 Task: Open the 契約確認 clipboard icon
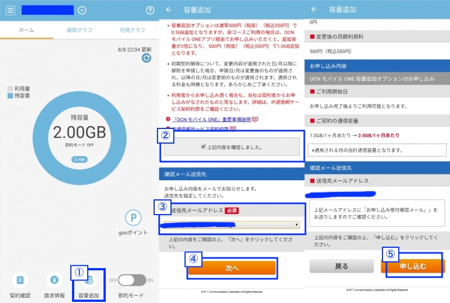[20, 280]
